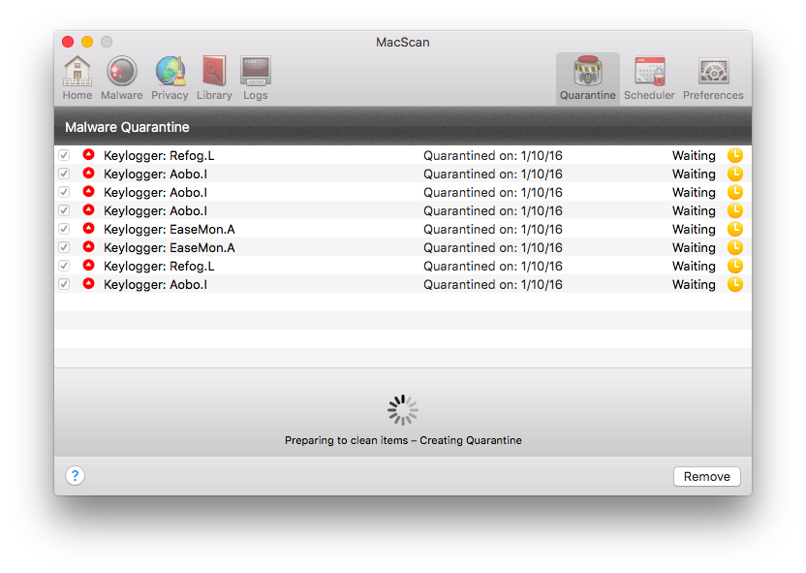Click the "Malware Quarantine" header text
The image size is (806, 573).
(x=127, y=127)
